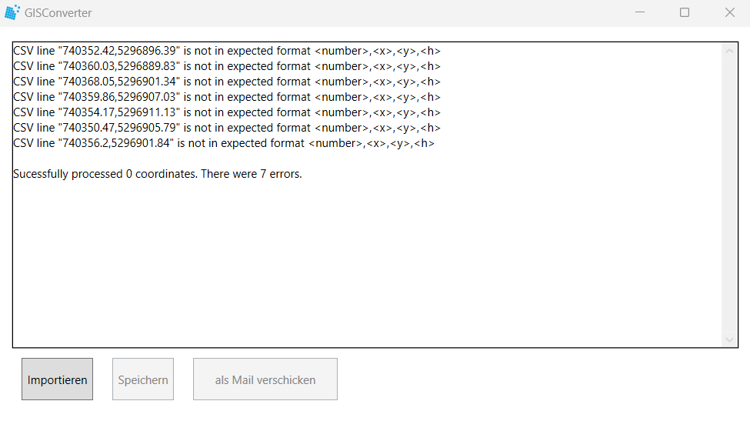This screenshot has height=421, width=750.
Task: Click the error line containing 740350.47,5296905.79
Action: point(227,128)
